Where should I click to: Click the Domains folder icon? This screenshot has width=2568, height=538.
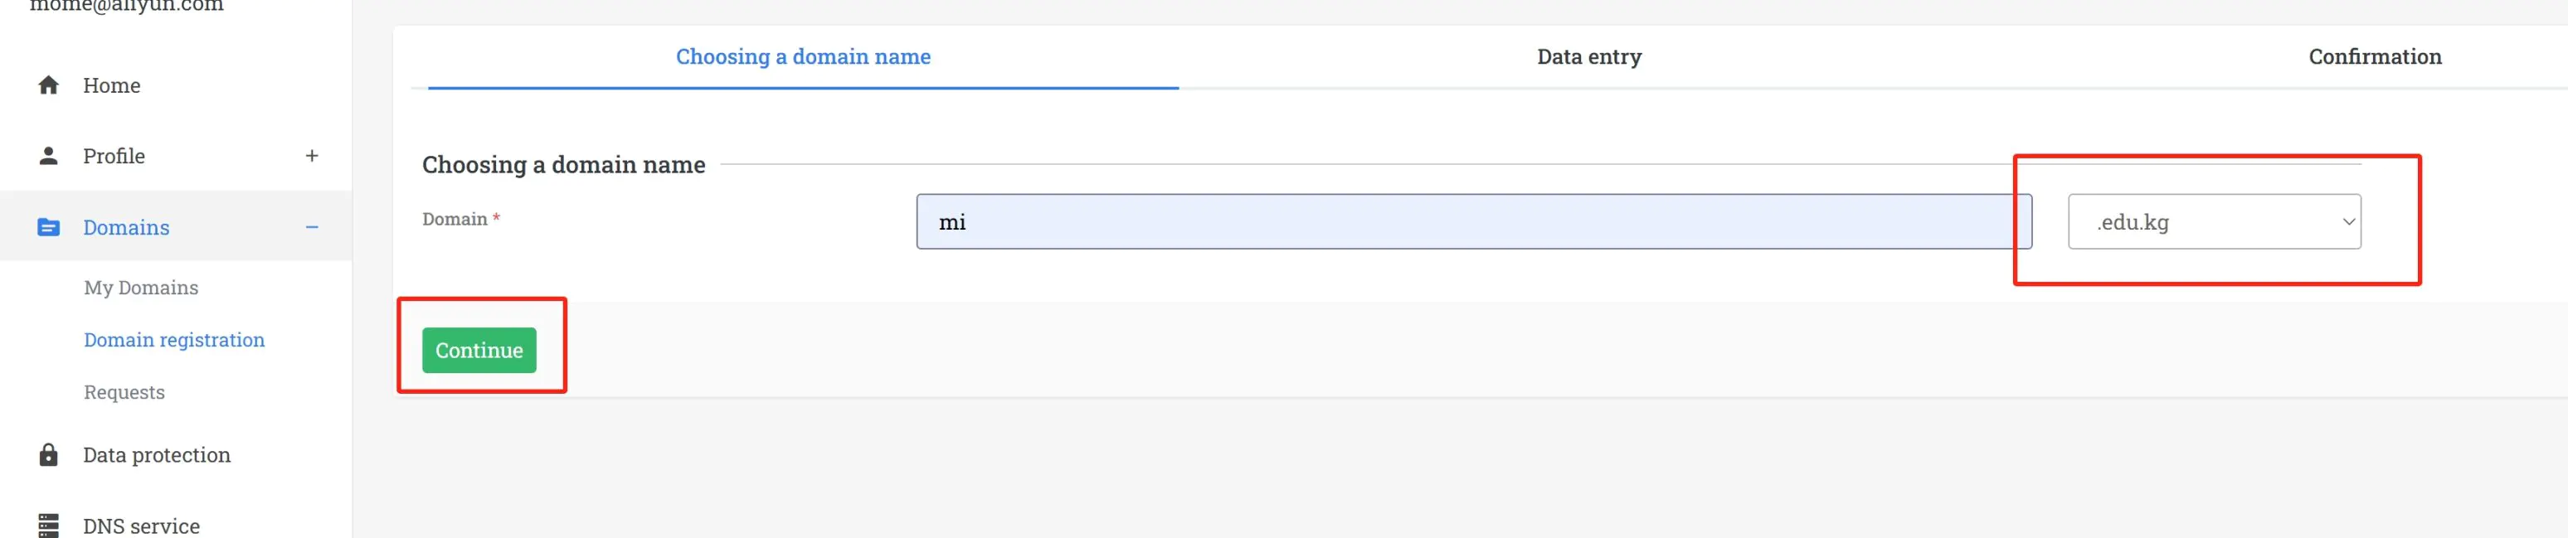tap(48, 228)
